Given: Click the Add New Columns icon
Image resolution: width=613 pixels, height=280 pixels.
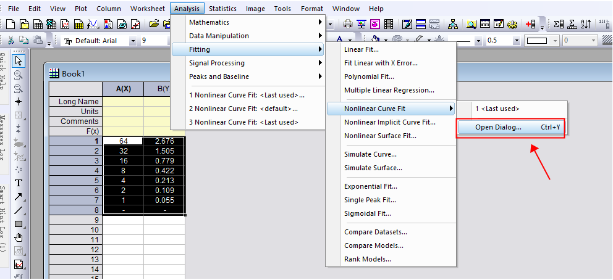Looking at the screenshot, I should (x=531, y=24).
